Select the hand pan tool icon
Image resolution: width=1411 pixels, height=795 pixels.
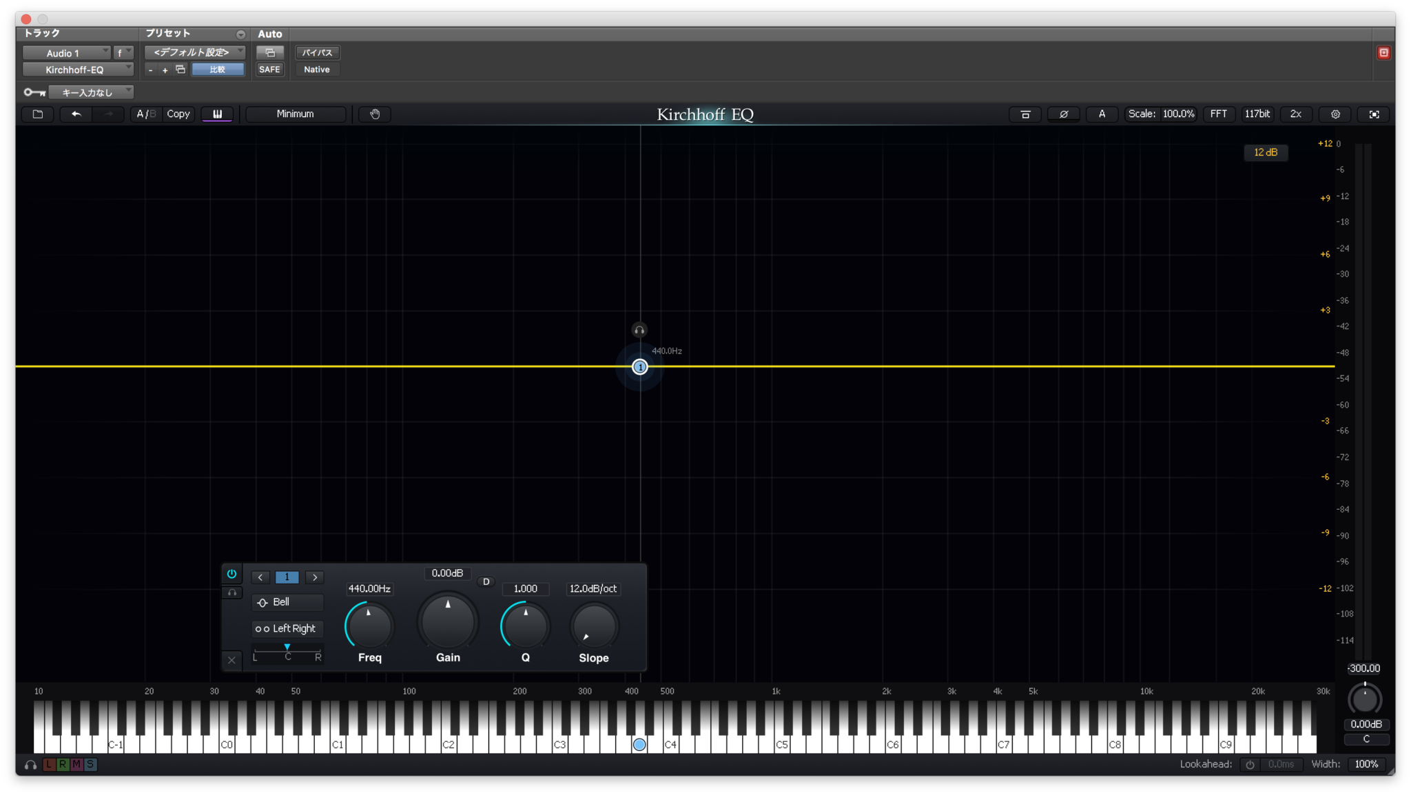(x=374, y=114)
